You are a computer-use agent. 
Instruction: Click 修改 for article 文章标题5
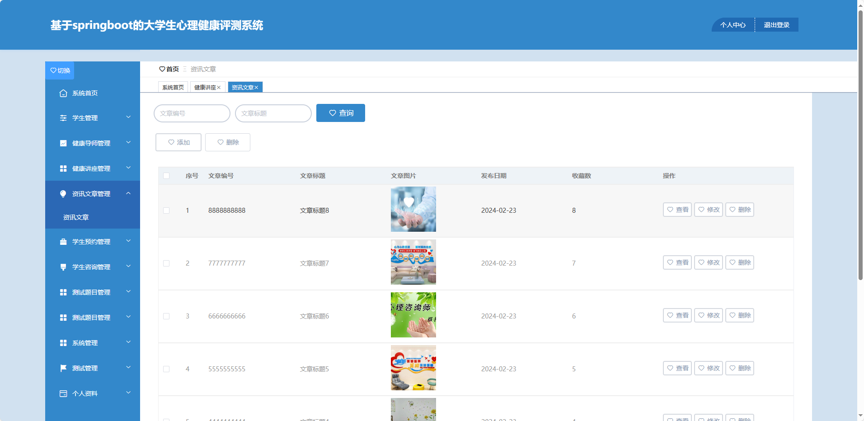tap(709, 368)
